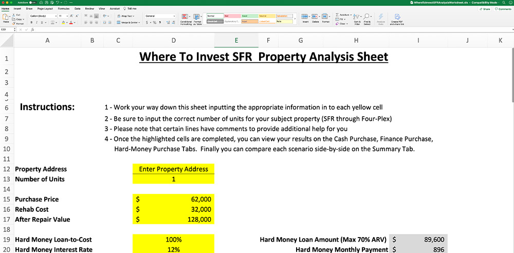Click the Share button
Screen dimensions: 514x253
(485, 9)
